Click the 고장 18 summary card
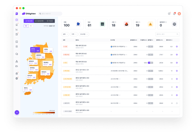 120,24
